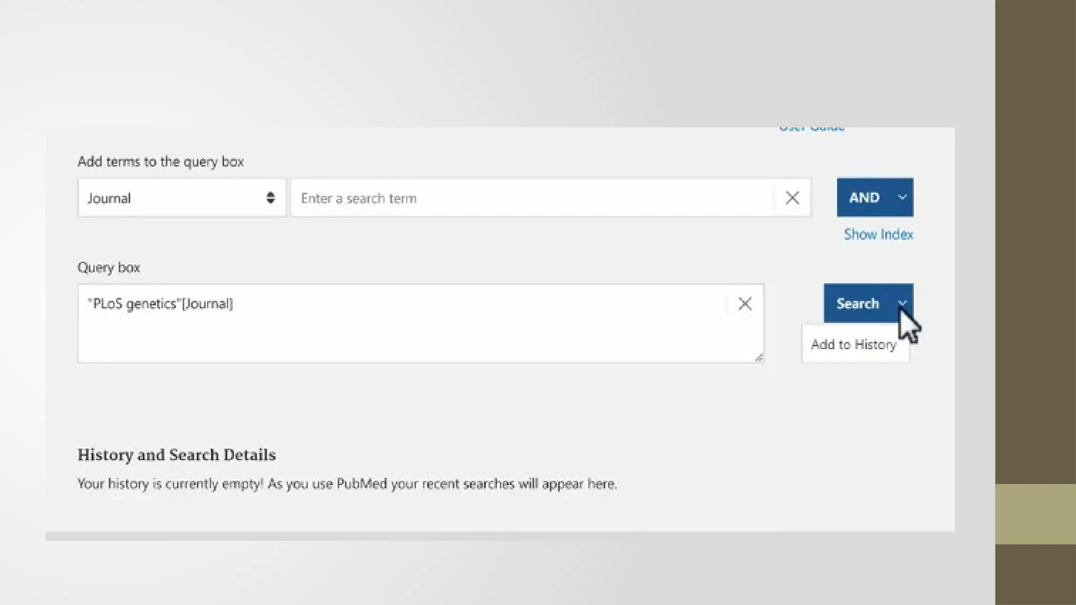Image resolution: width=1076 pixels, height=605 pixels.
Task: Open the partially visible User Guide link
Action: [x=812, y=128]
